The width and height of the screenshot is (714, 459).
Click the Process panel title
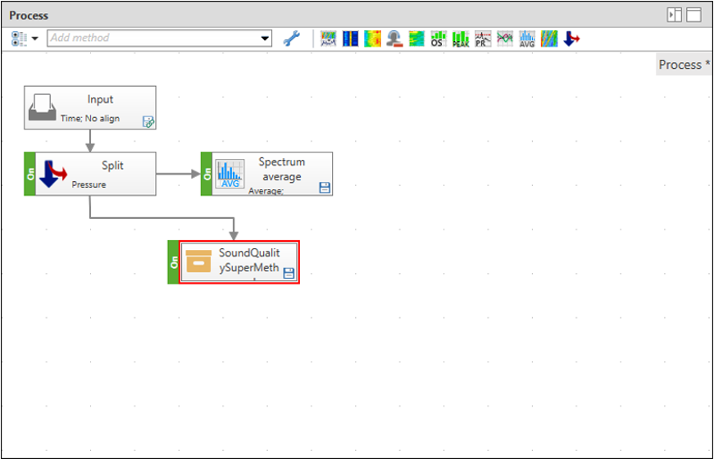click(x=29, y=16)
